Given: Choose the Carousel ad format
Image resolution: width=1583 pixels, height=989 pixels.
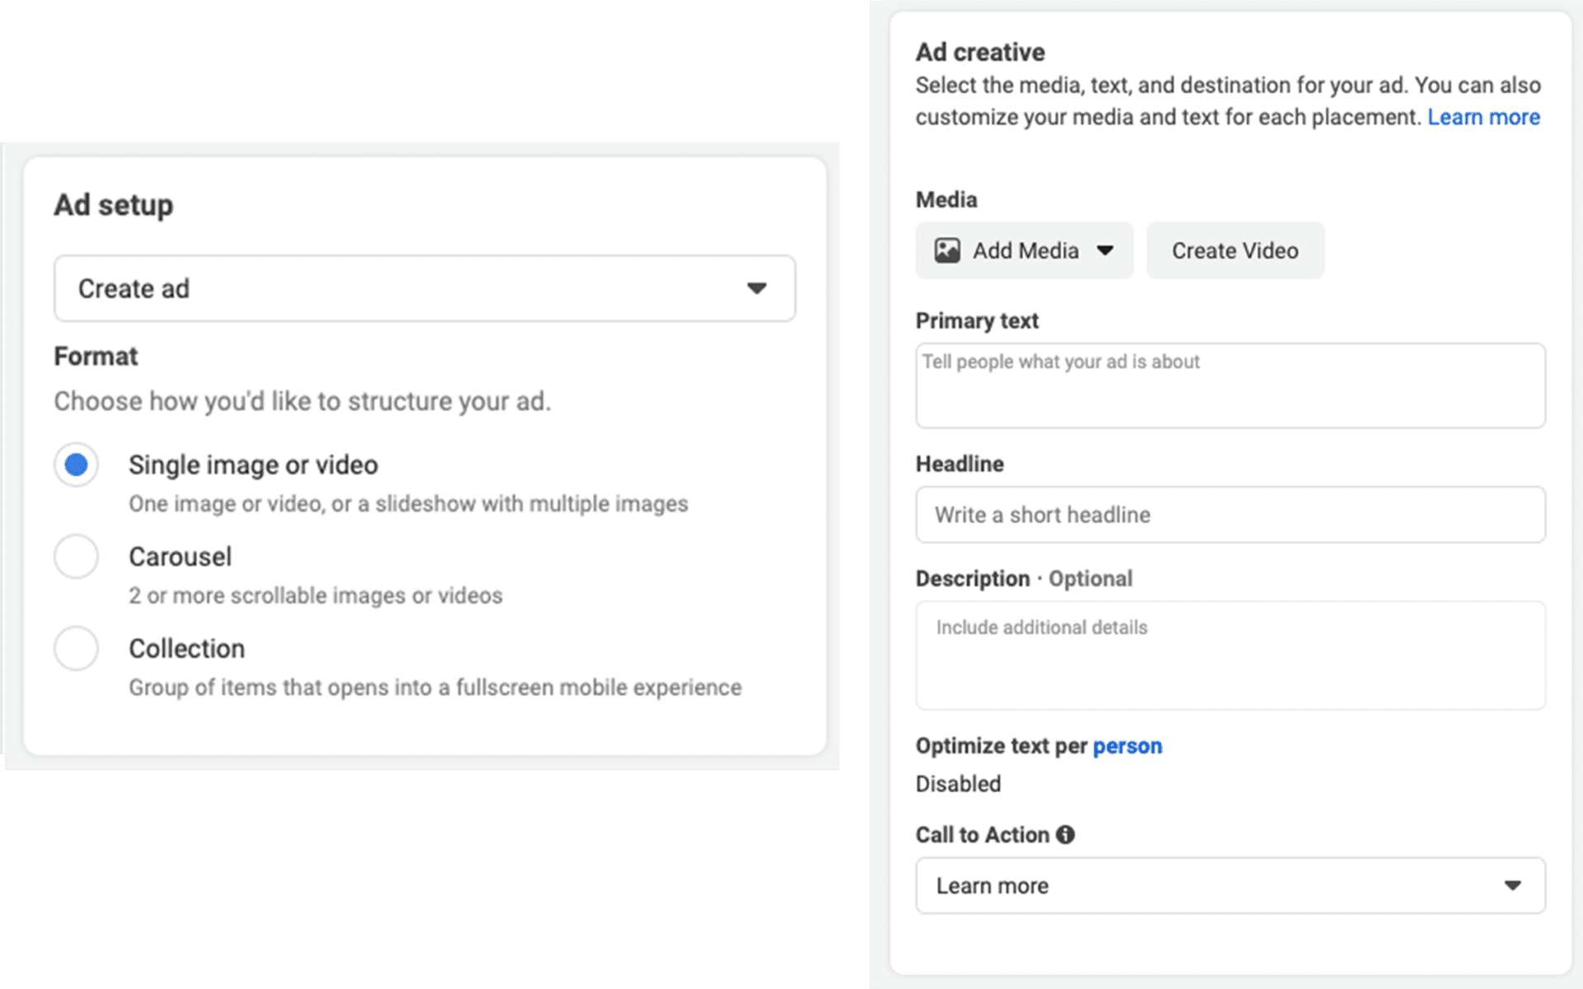Looking at the screenshot, I should pyautogui.click(x=76, y=556).
